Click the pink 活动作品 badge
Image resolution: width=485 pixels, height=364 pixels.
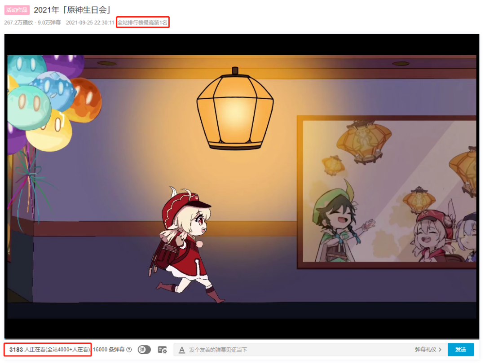[17, 10]
